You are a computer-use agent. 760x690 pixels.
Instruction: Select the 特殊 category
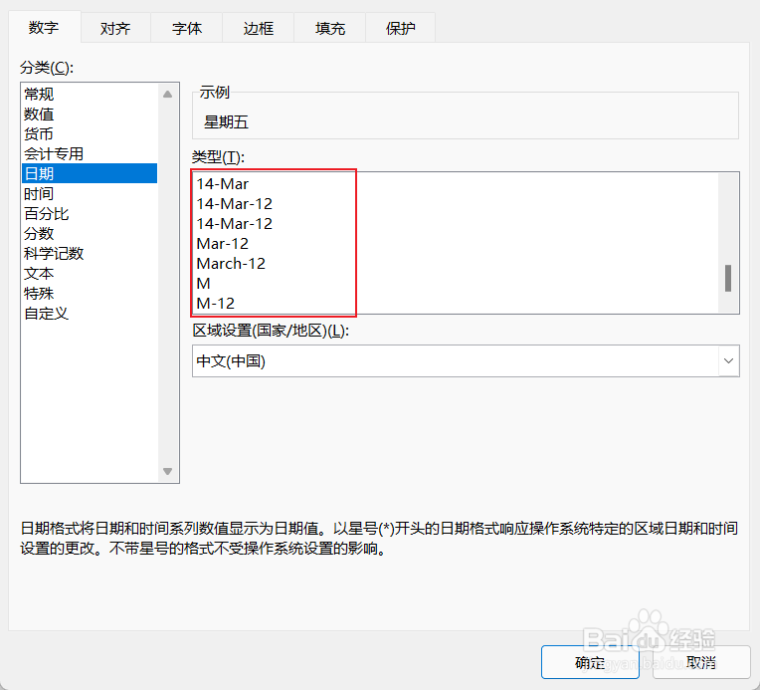[90, 293]
